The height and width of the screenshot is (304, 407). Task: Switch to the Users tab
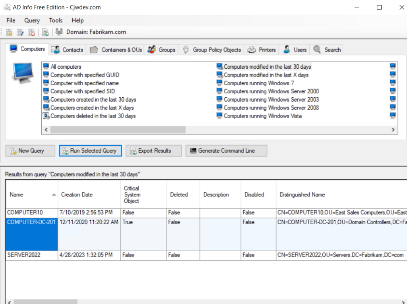coord(295,50)
